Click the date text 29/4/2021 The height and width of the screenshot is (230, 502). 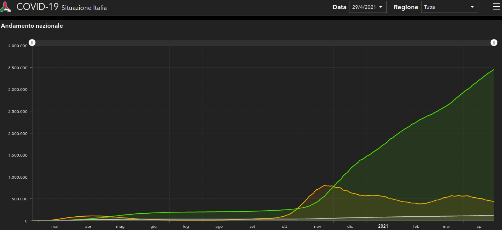click(364, 7)
